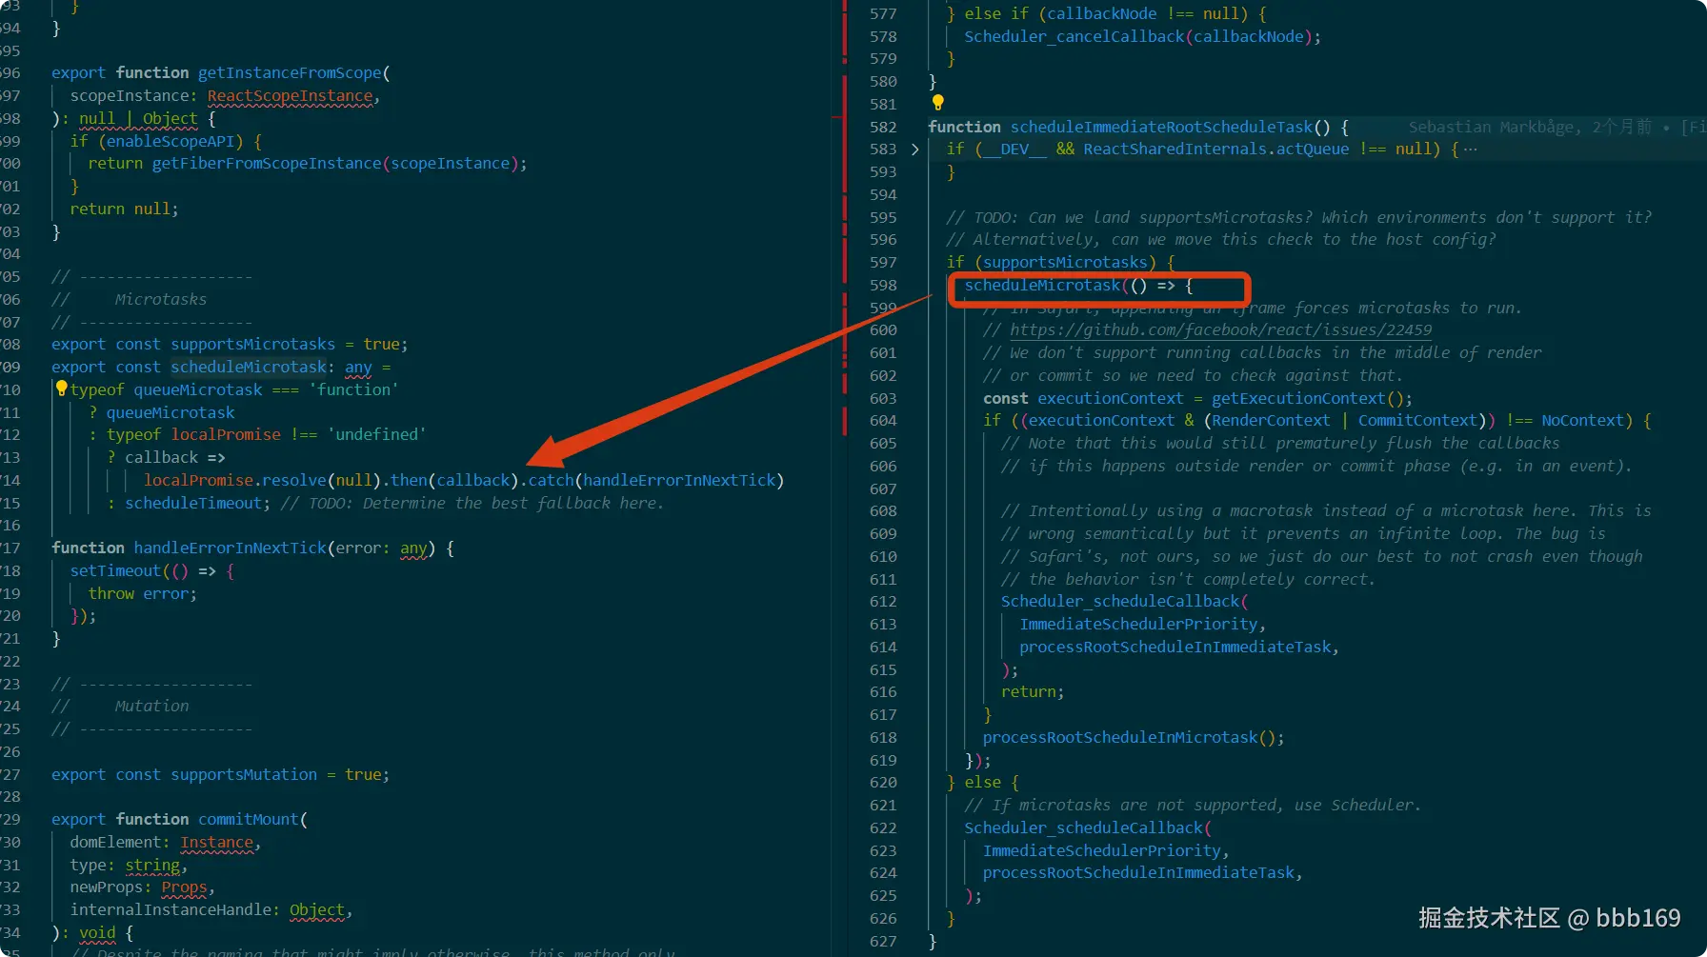Open the github.com/facebook/react/issues/22459 link
The width and height of the screenshot is (1707, 957).
[x=1220, y=330]
